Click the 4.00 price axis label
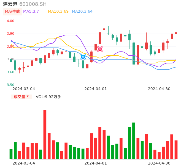 pos(10,21)
